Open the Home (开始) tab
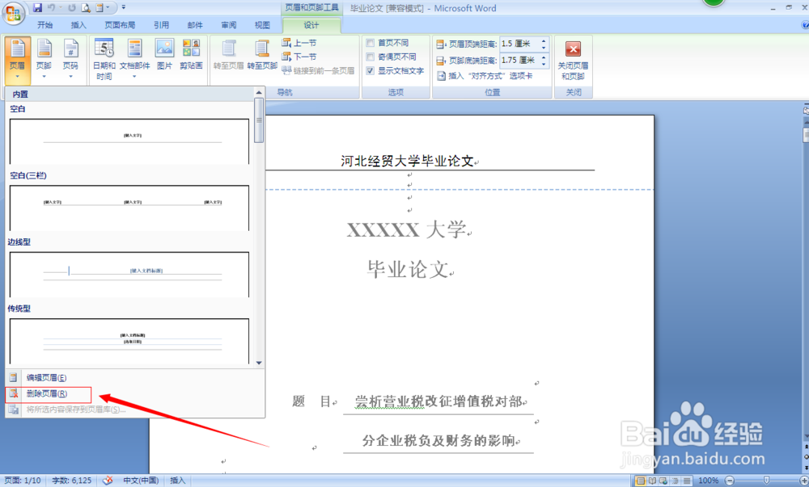The image size is (809, 487). point(44,25)
